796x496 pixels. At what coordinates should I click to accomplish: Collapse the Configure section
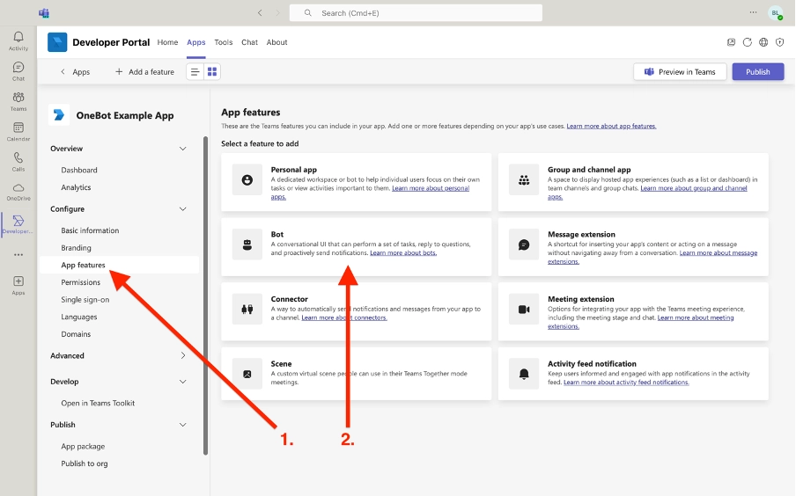pyautogui.click(x=183, y=209)
